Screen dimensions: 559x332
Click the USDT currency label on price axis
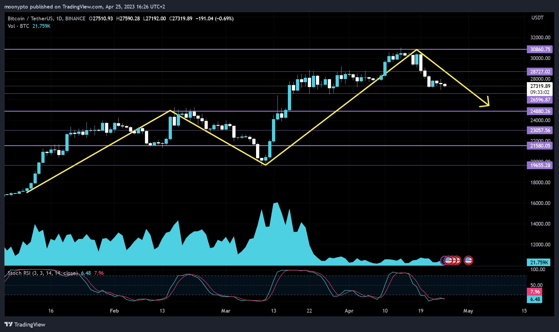click(x=537, y=18)
